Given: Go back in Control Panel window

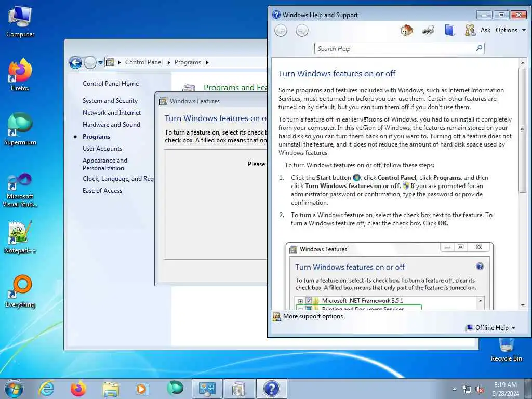Looking at the screenshot, I should (x=75, y=62).
